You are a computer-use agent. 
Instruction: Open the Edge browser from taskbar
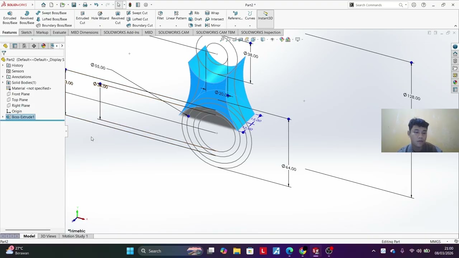coord(289,251)
